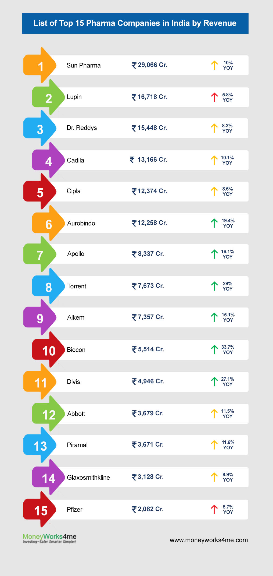The image size is (273, 576).
Task: Click the green number 2 rank arrow
Action: tap(48, 98)
